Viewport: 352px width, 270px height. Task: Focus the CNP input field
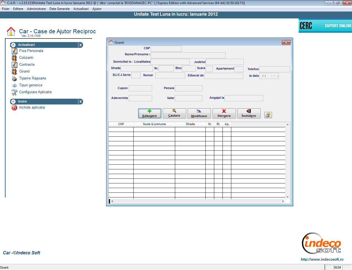tap(166, 49)
